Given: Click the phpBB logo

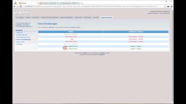Looking at the screenshot, I should point(22,12).
